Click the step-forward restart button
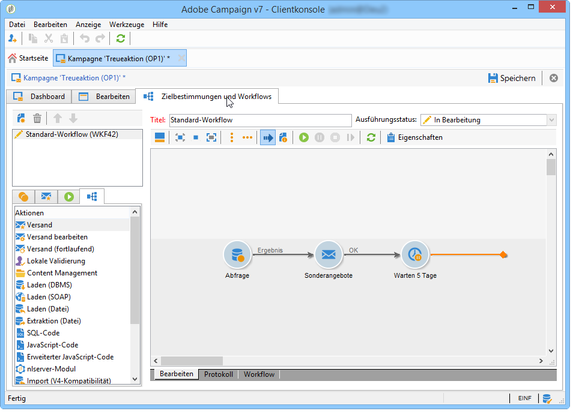The height and width of the screenshot is (420, 582). click(350, 137)
